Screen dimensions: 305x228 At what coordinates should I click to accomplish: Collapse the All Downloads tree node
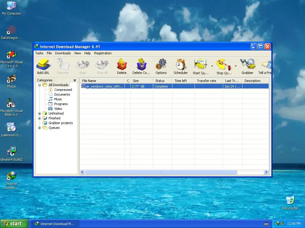coord(40,85)
